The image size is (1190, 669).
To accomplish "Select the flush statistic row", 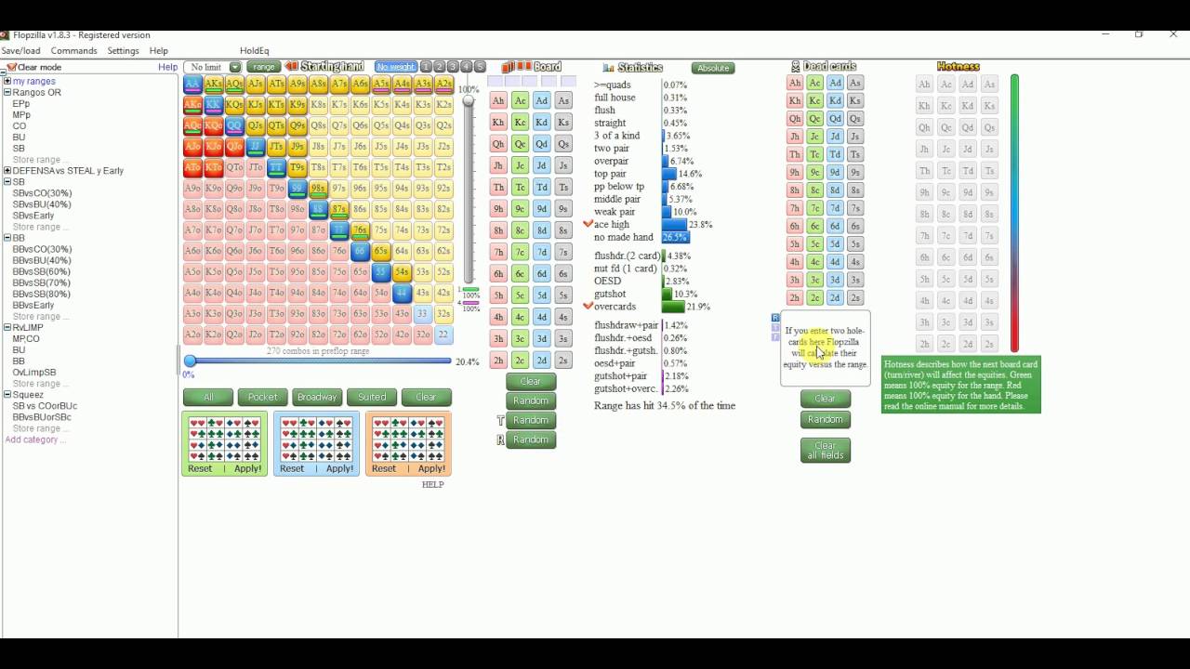I will [x=641, y=110].
